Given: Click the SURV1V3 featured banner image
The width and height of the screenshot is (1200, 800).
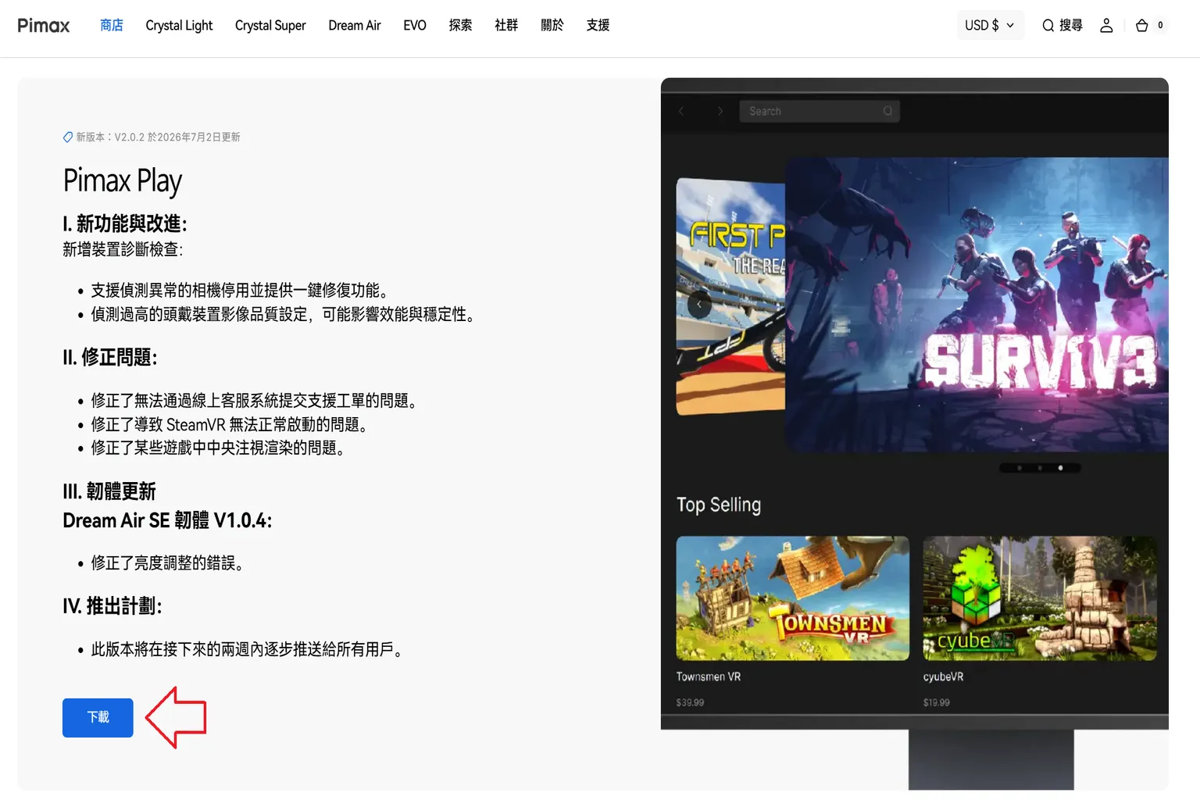Looking at the screenshot, I should point(977,305).
